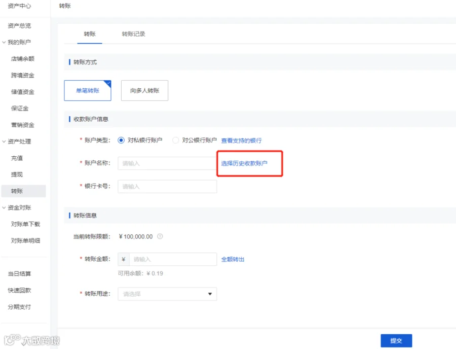Open the 查看支持的银行 link
Viewport: 456px width, 349px height.
(241, 141)
